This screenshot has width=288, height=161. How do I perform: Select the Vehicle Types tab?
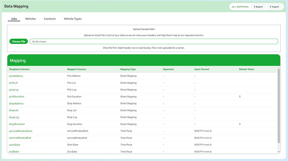click(x=73, y=19)
